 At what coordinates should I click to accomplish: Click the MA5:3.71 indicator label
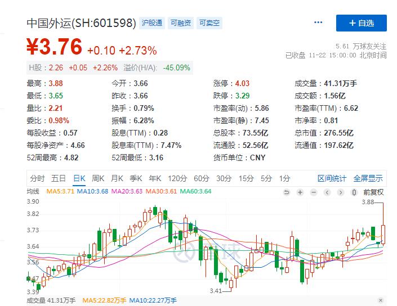(60, 191)
